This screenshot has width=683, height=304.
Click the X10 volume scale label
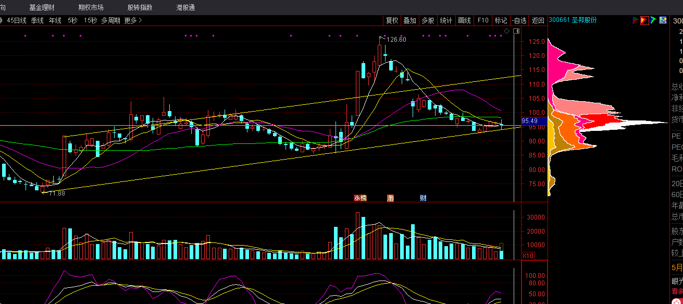tap(528, 256)
